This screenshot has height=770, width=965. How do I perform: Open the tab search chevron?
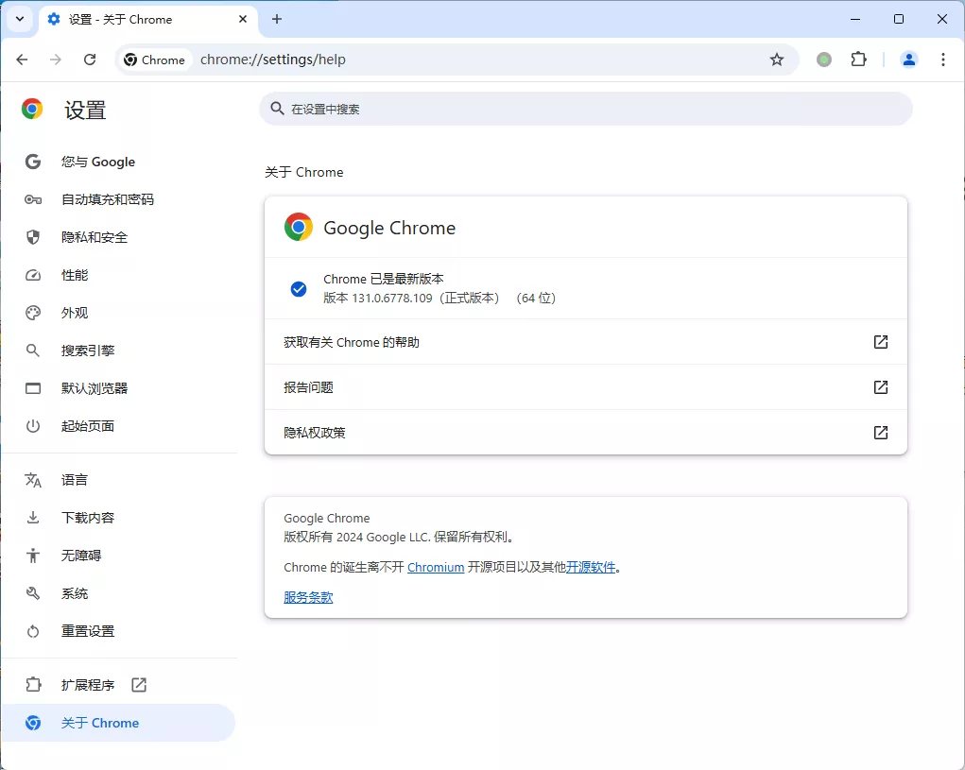19,19
